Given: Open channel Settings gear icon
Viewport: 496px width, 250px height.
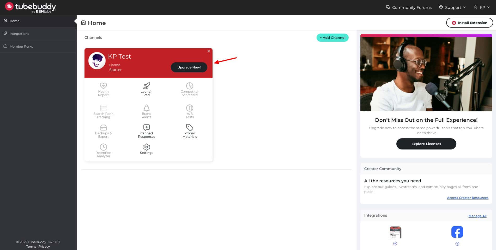Looking at the screenshot, I should (147, 147).
